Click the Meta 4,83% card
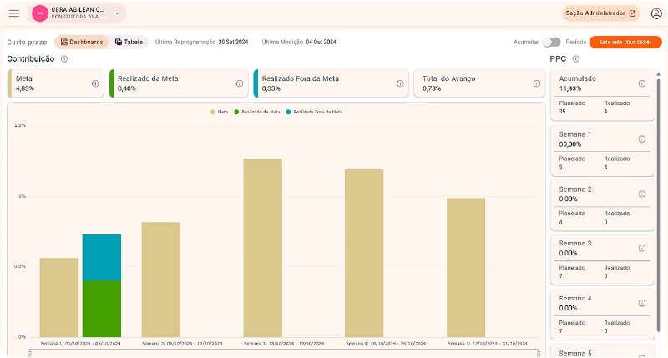This screenshot has height=358, width=668. coord(56,83)
